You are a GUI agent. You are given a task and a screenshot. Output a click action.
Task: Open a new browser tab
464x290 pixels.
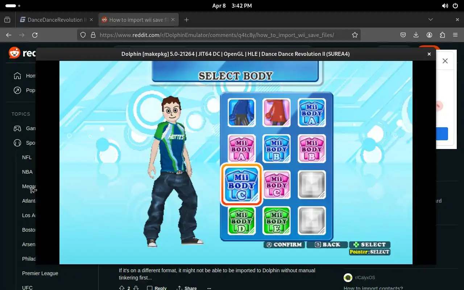tap(186, 20)
